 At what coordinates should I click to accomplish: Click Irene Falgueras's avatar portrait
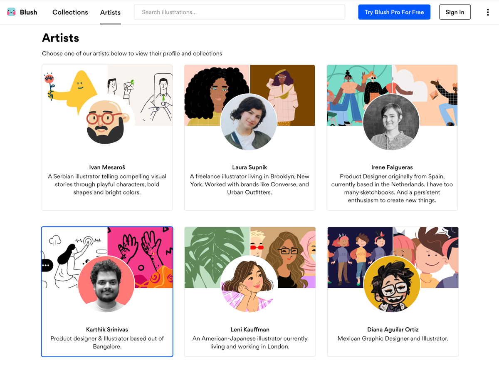pyautogui.click(x=391, y=122)
